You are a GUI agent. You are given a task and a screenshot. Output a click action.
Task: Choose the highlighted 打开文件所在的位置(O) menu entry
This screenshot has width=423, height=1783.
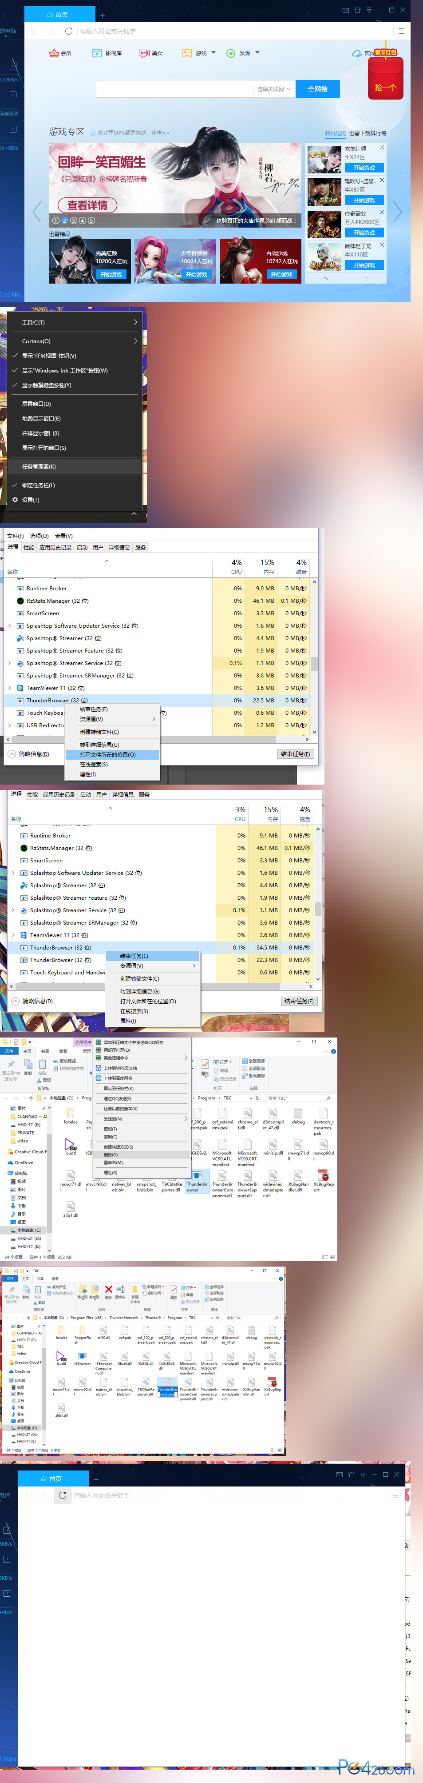point(111,754)
